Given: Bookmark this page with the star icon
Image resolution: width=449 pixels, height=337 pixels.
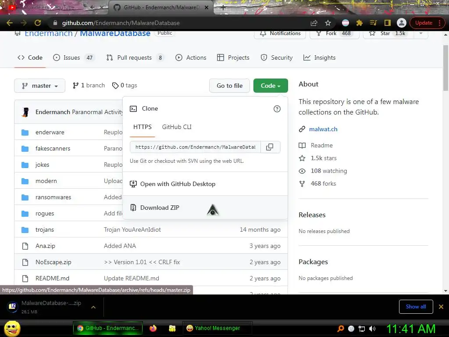Looking at the screenshot, I should (x=328, y=23).
